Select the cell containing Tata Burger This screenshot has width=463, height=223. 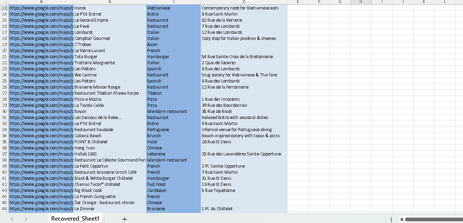click(x=110, y=56)
